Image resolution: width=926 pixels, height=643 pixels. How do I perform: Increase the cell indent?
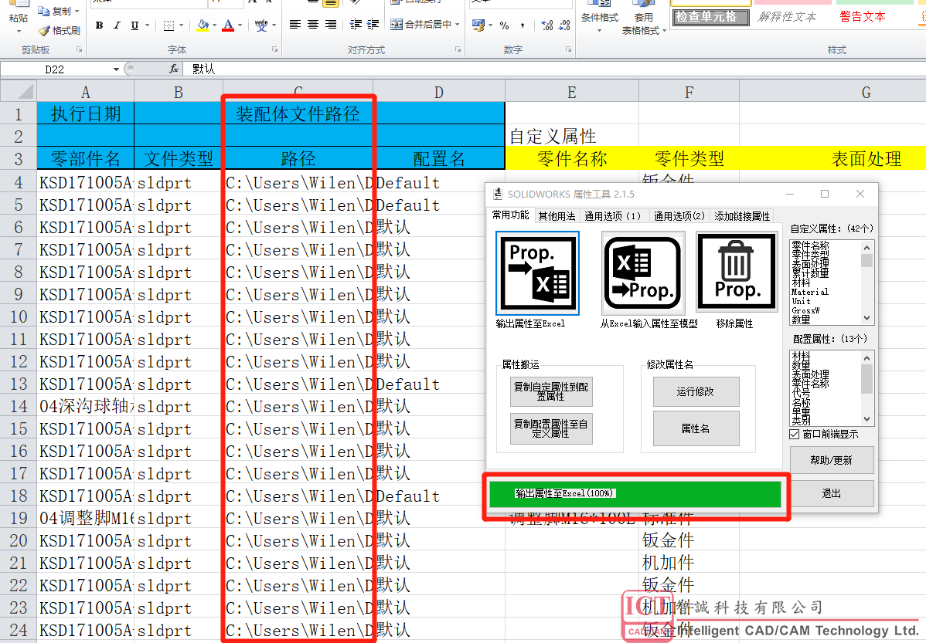pyautogui.click(x=373, y=24)
